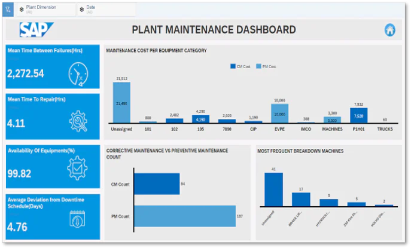Screen dimensions: 411x248
Task: Click the HYDRAULI... breakdown axis label
Action: 322,219
